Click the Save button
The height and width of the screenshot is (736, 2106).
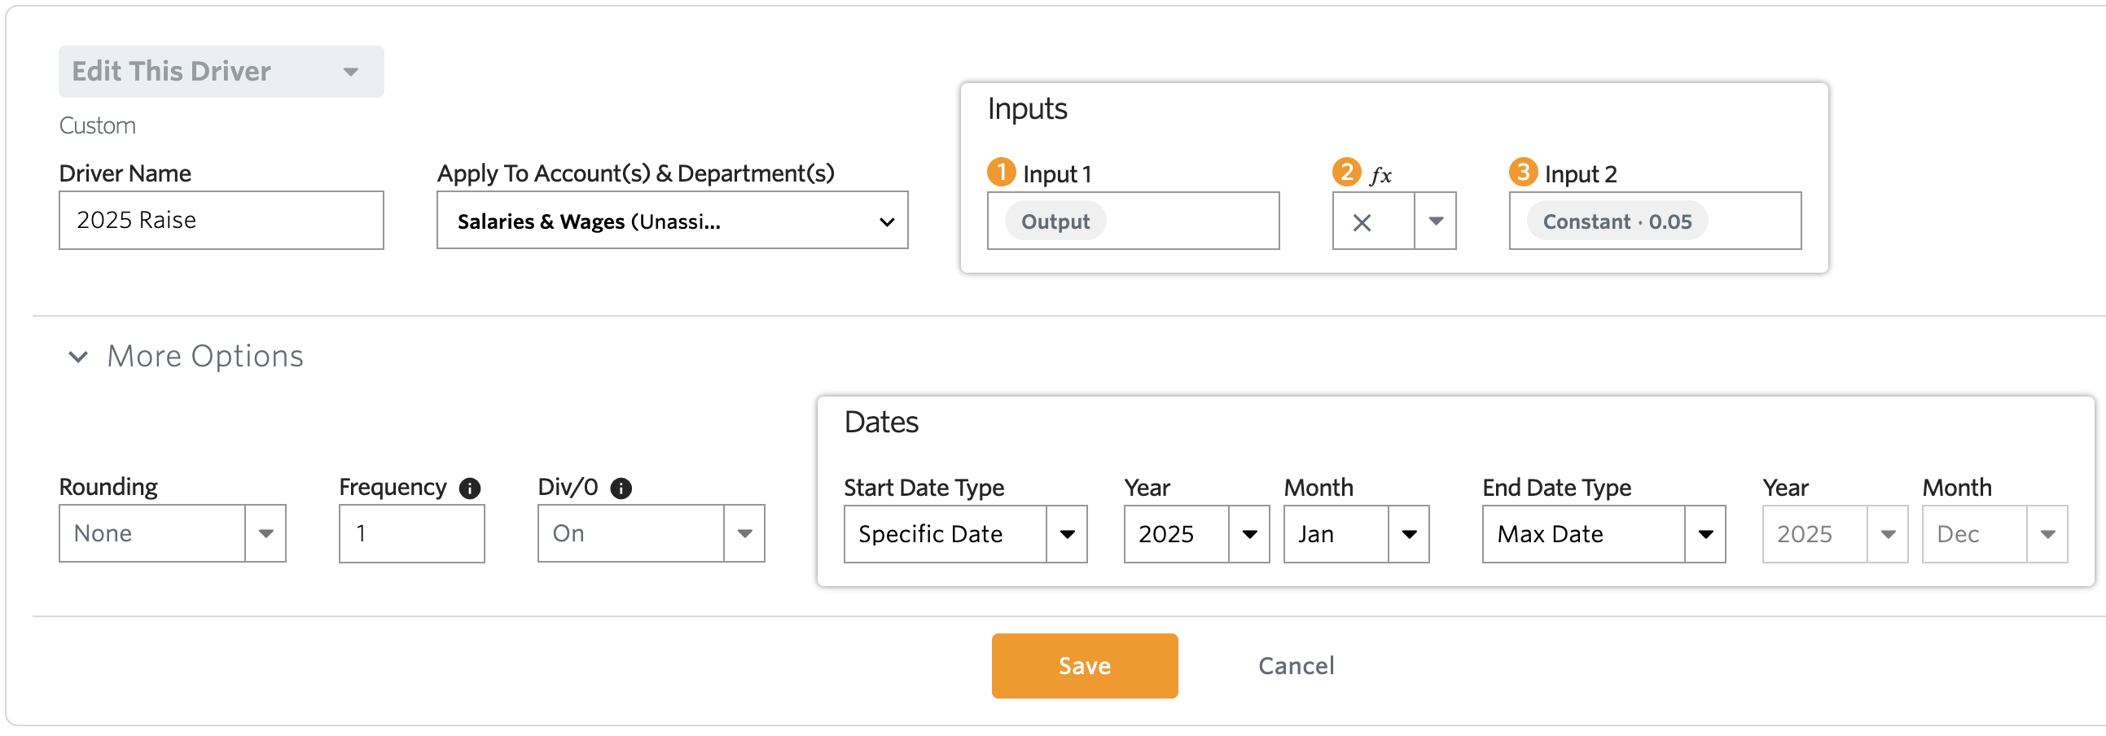(1085, 666)
